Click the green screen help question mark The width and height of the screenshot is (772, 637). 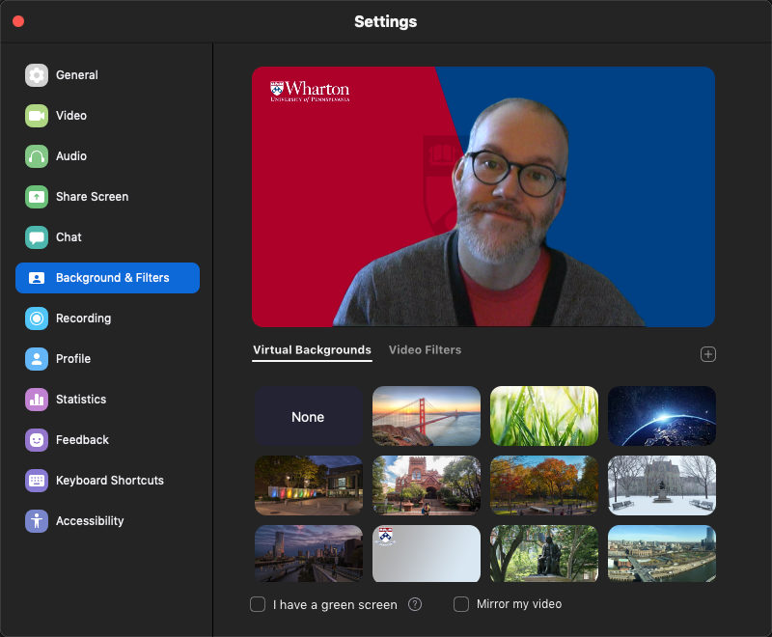click(x=415, y=604)
